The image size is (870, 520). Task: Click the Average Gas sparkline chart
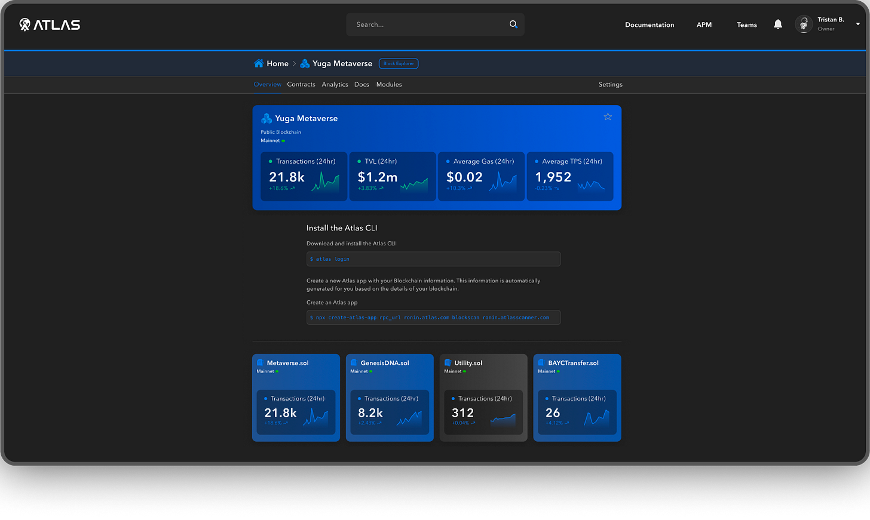[x=503, y=182]
